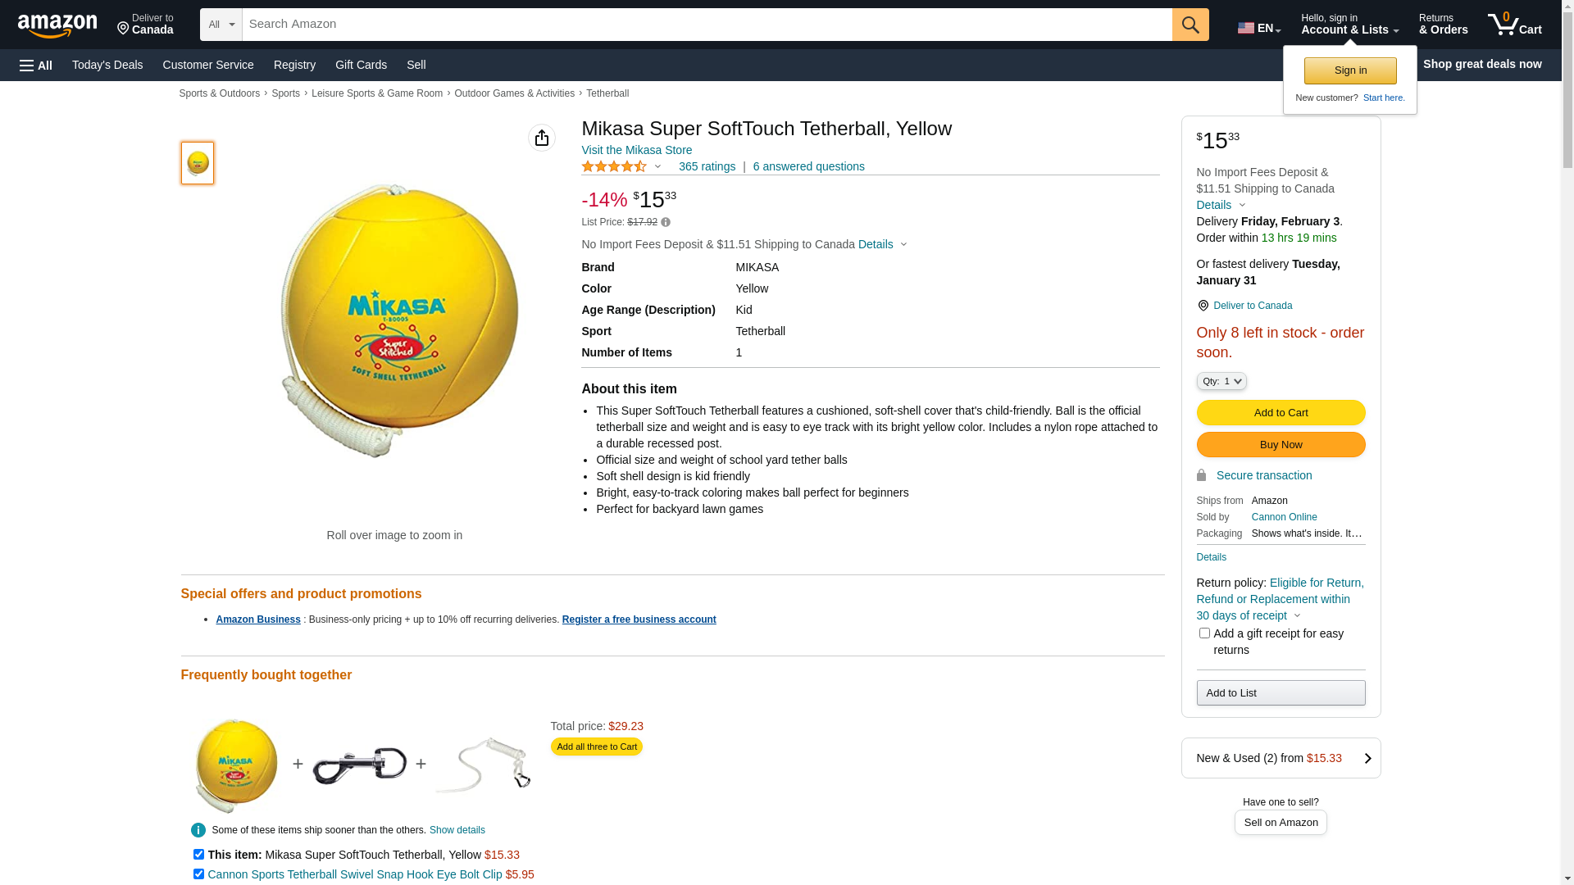
Task: Open the All hamburger menu
Action: point(36,65)
